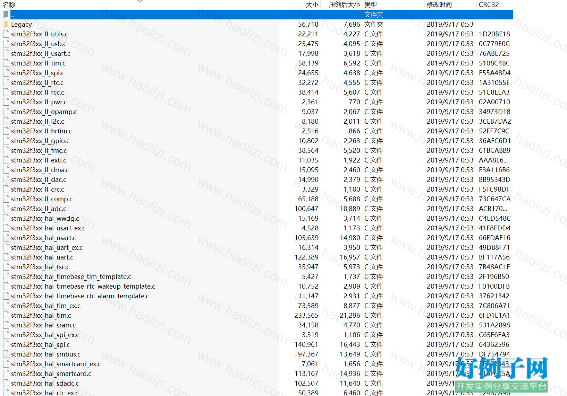Click file icon for stm32f3xx_ll_dma.c

(x=6, y=170)
